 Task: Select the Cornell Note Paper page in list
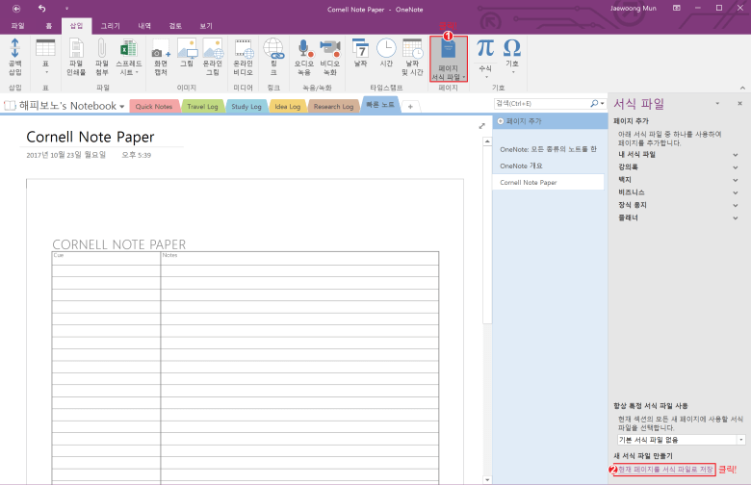pyautogui.click(x=549, y=183)
